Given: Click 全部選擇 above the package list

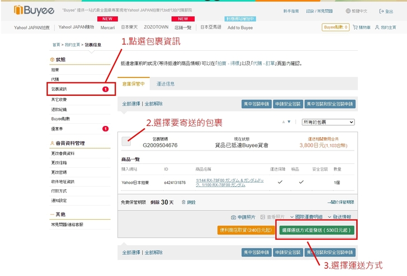Looking at the screenshot, I should pyautogui.click(x=131, y=104).
